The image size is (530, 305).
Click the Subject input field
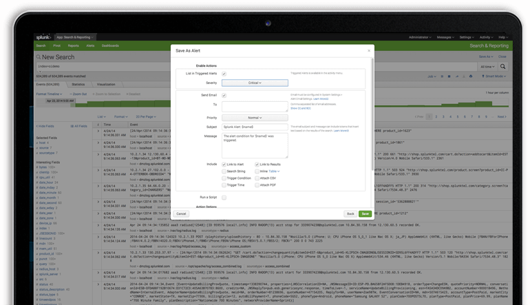(x=255, y=127)
